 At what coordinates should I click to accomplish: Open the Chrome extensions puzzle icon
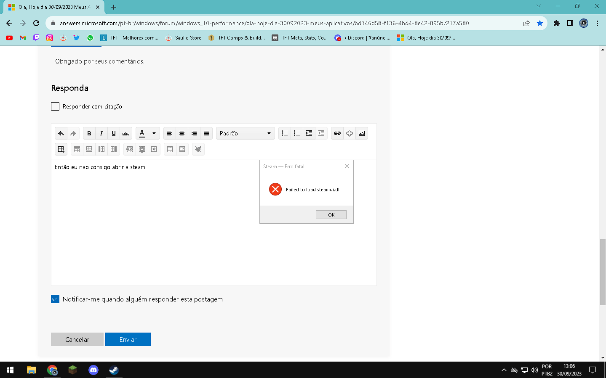[x=557, y=23]
